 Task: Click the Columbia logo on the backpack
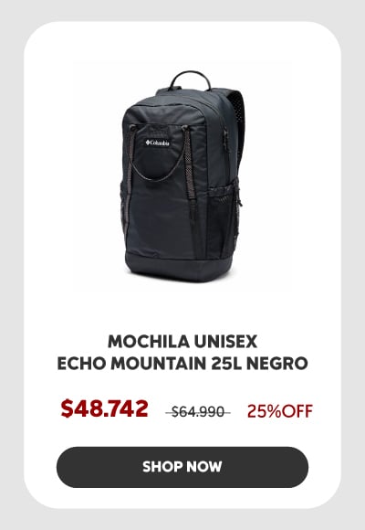(157, 143)
